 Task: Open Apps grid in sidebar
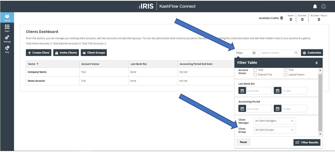[x=7, y=28]
